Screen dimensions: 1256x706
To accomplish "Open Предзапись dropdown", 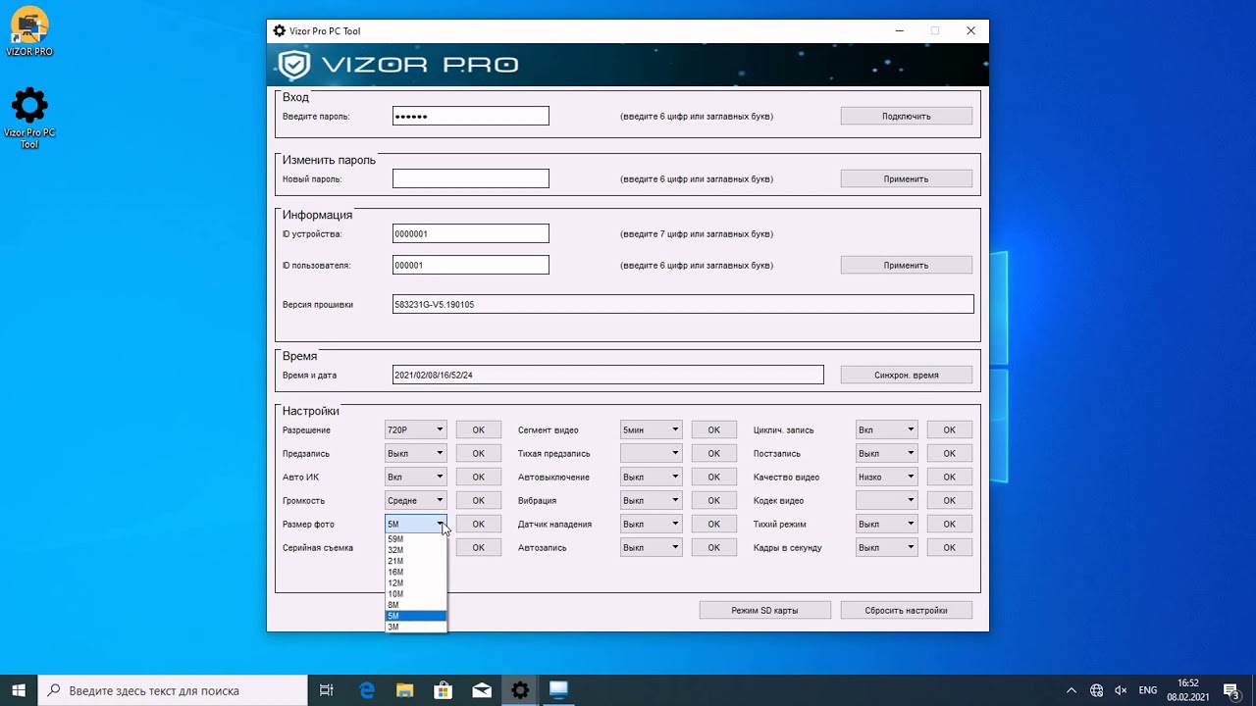I will coord(416,453).
